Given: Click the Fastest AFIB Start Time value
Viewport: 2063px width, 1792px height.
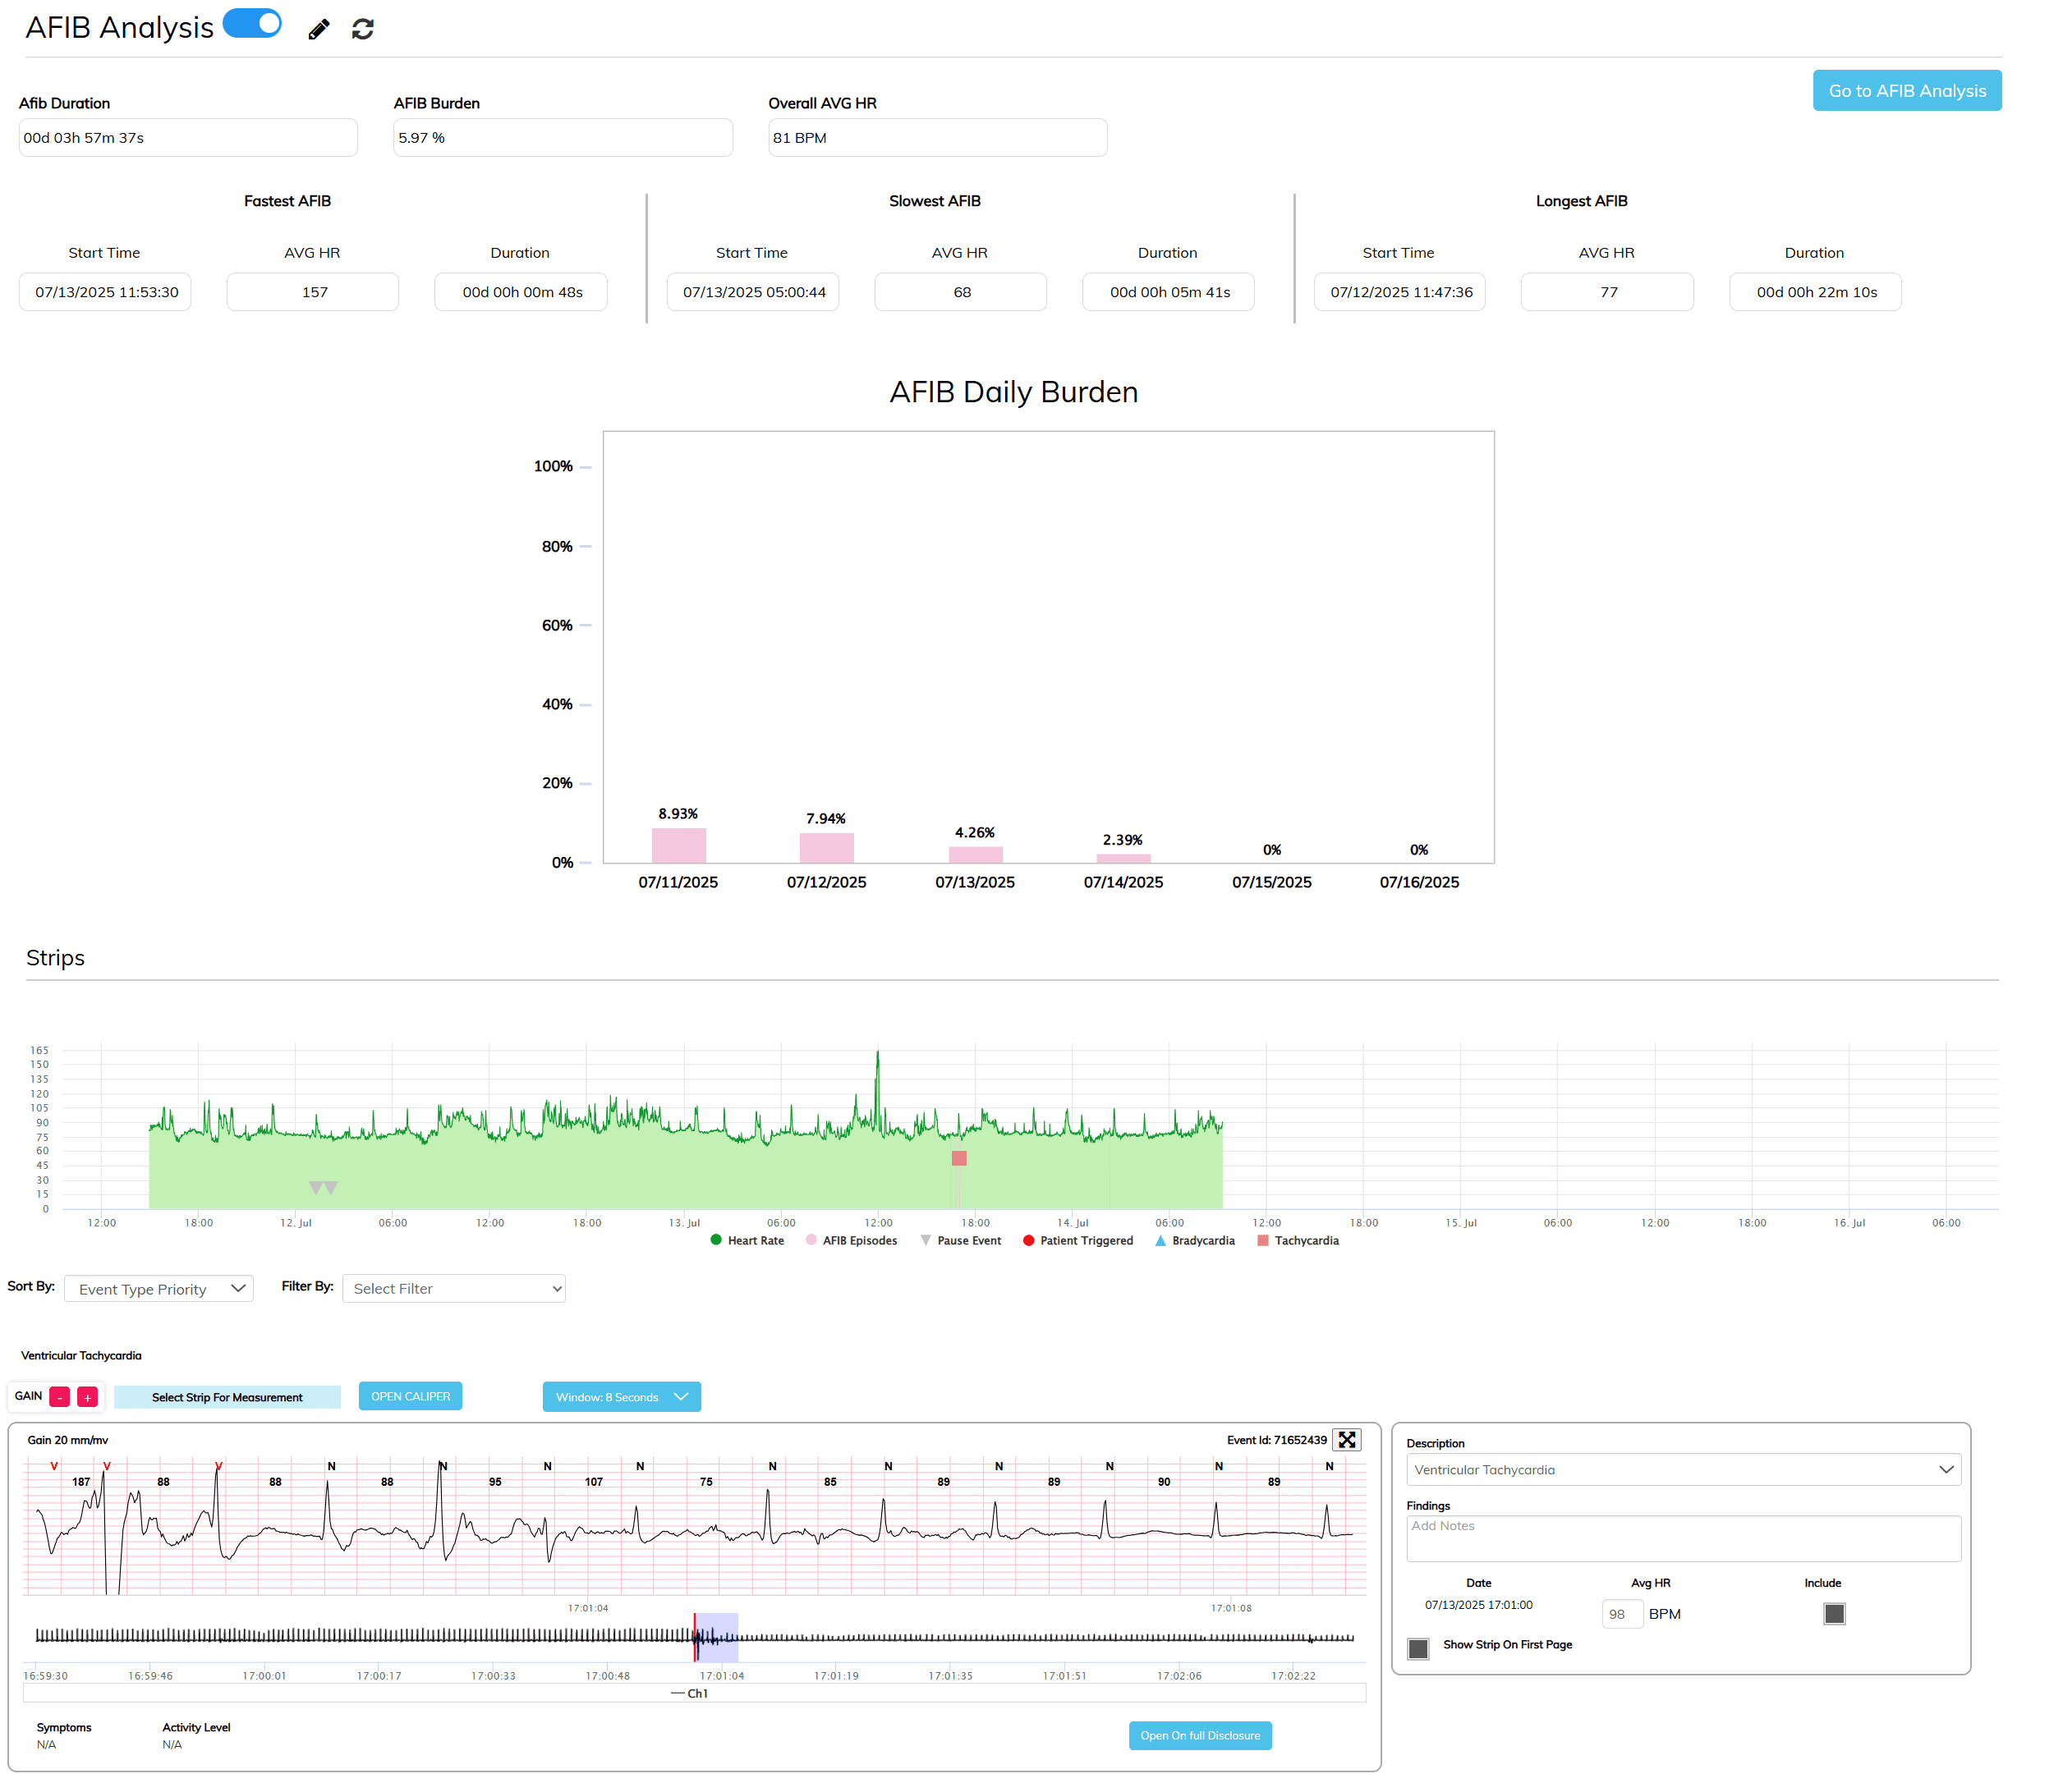Looking at the screenshot, I should click(105, 292).
